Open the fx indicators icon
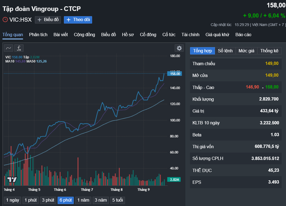Image resolution: width=286 pixels, height=206 pixels. pos(20,48)
